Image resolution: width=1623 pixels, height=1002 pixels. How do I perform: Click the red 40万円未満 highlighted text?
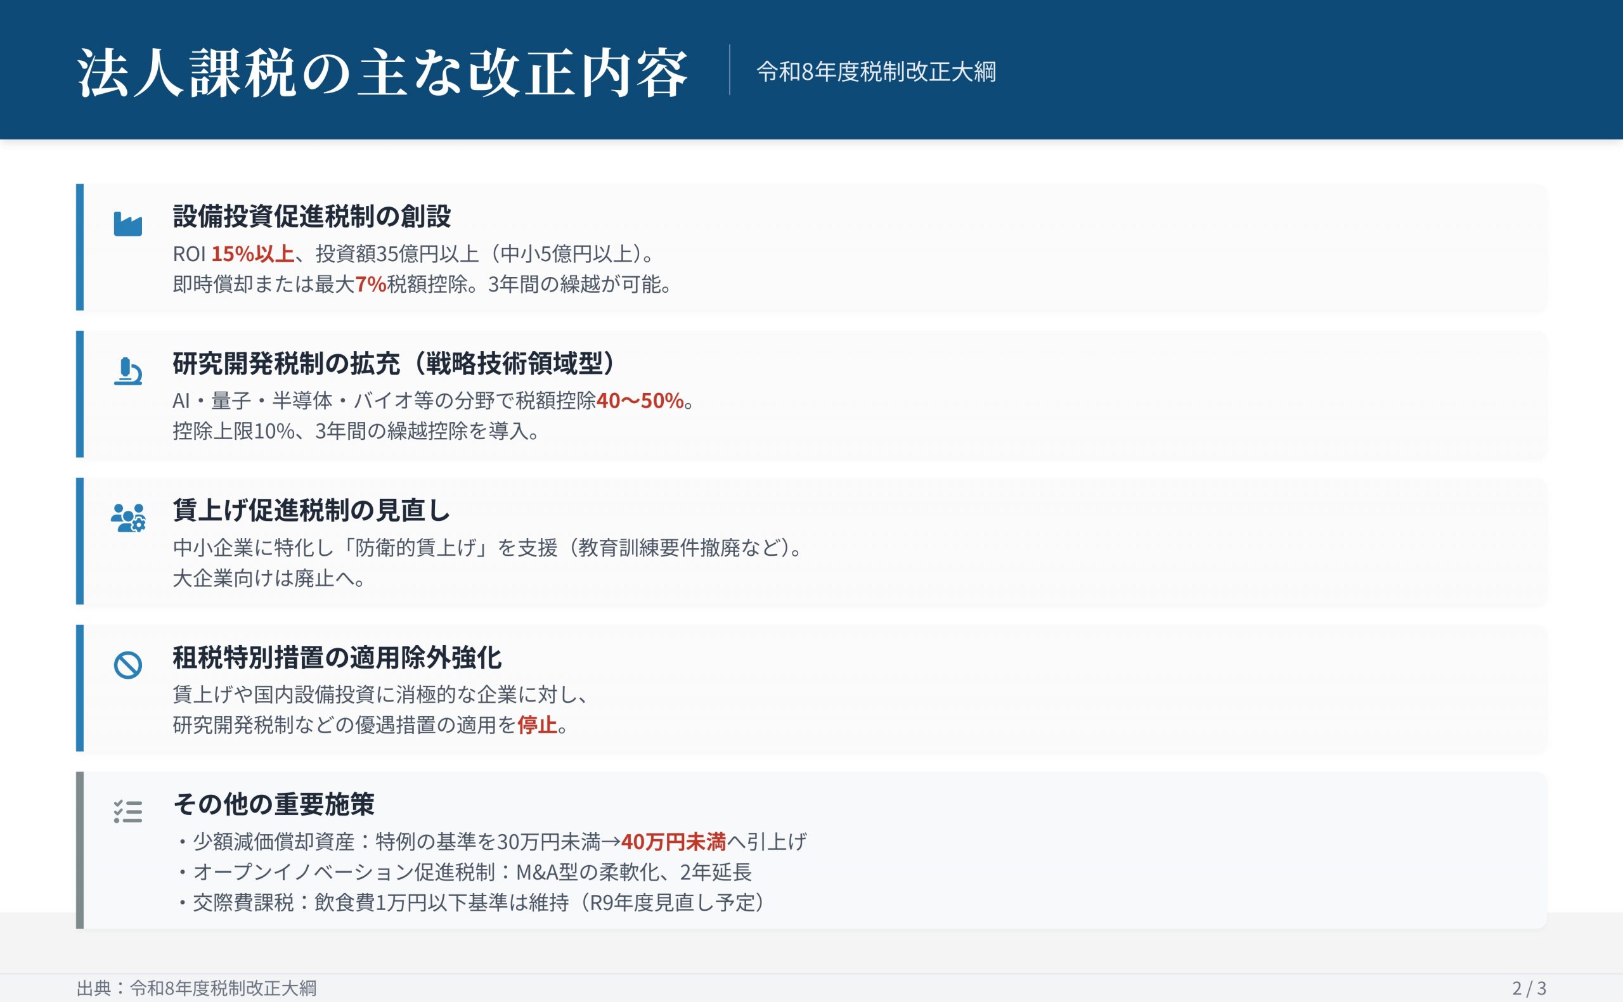[673, 842]
